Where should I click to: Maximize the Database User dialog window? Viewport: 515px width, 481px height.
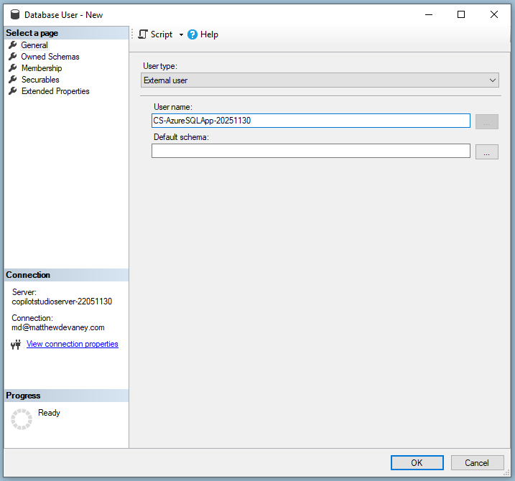pos(461,14)
